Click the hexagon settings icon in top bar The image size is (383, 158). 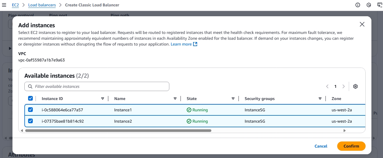click(369, 5)
